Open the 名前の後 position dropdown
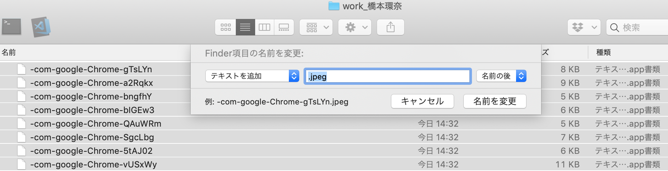This screenshot has height=171, width=668. (x=501, y=76)
